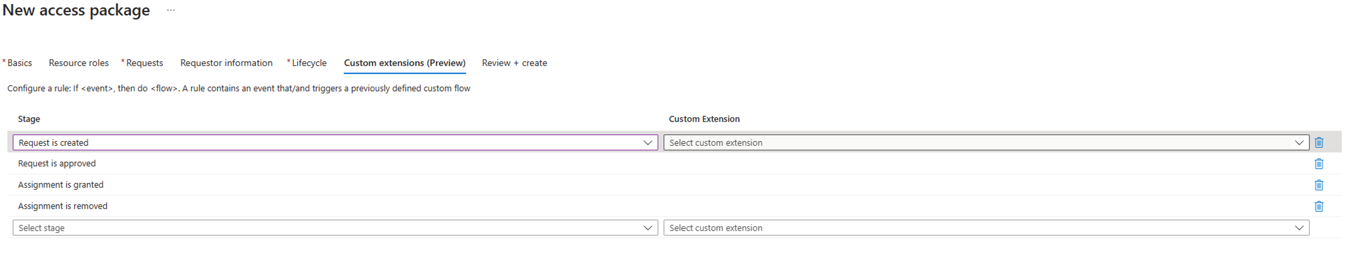Delete the Request is approved rule

(1319, 164)
